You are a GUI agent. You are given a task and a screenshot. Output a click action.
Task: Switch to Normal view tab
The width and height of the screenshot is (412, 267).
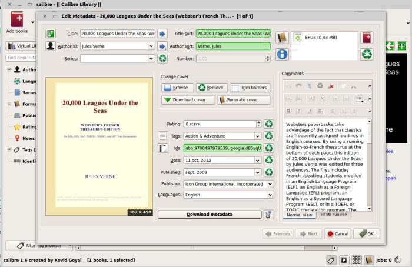point(299,215)
